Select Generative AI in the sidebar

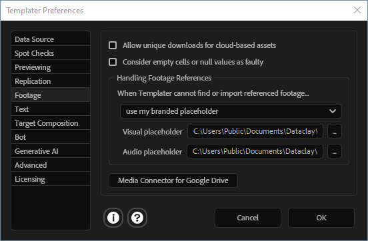[x=51, y=151]
